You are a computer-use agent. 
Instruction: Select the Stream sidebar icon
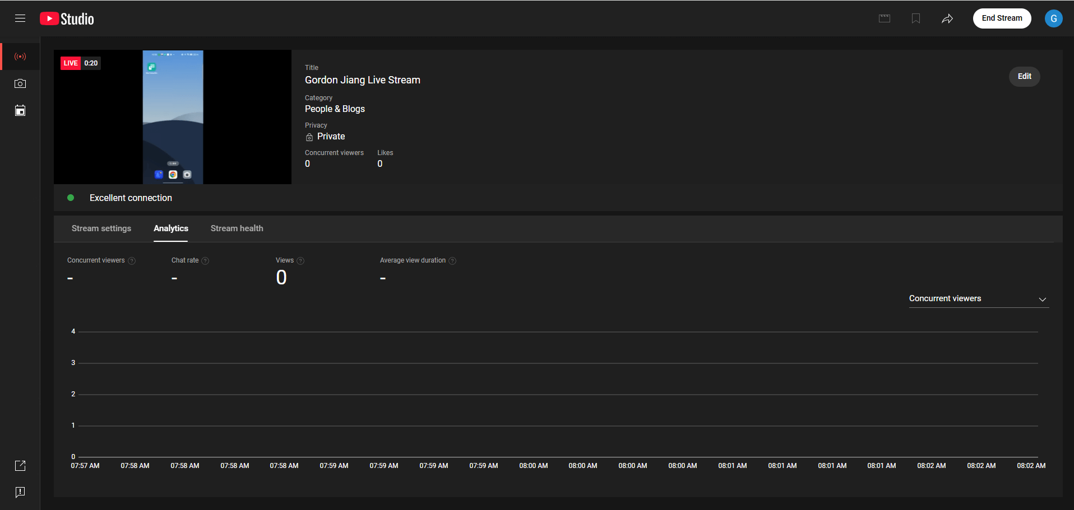(20, 57)
